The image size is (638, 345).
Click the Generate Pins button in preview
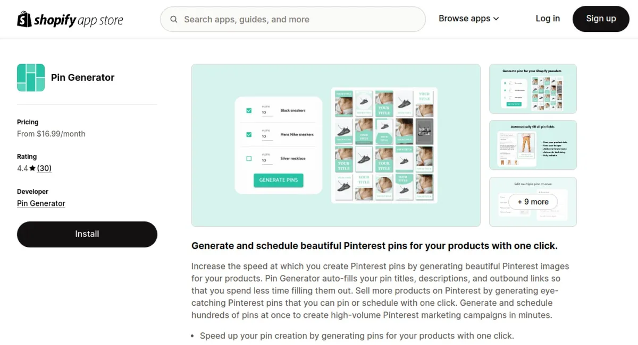[x=279, y=180]
